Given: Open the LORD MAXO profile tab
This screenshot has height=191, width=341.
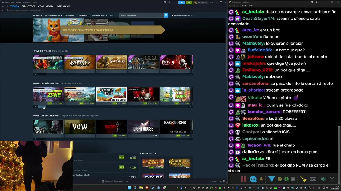Looking at the screenshot, I should point(63,6).
